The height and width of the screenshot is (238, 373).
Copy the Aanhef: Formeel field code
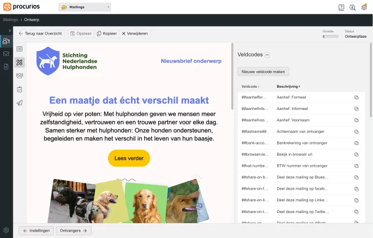point(356,97)
